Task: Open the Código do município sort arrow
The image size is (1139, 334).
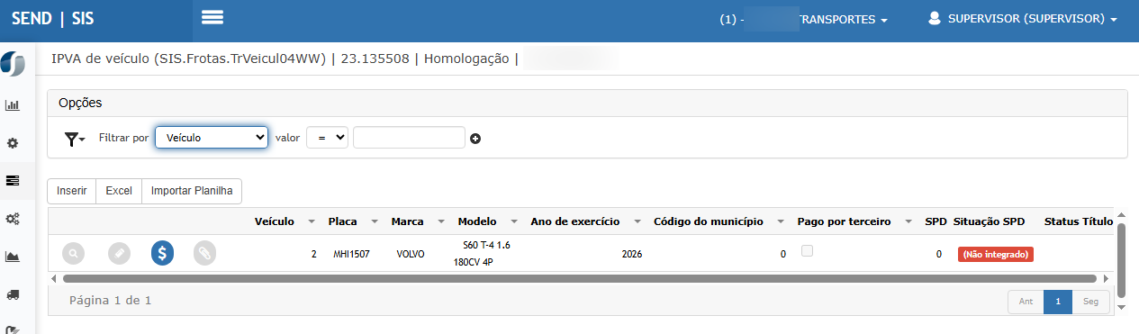Action: tap(781, 221)
